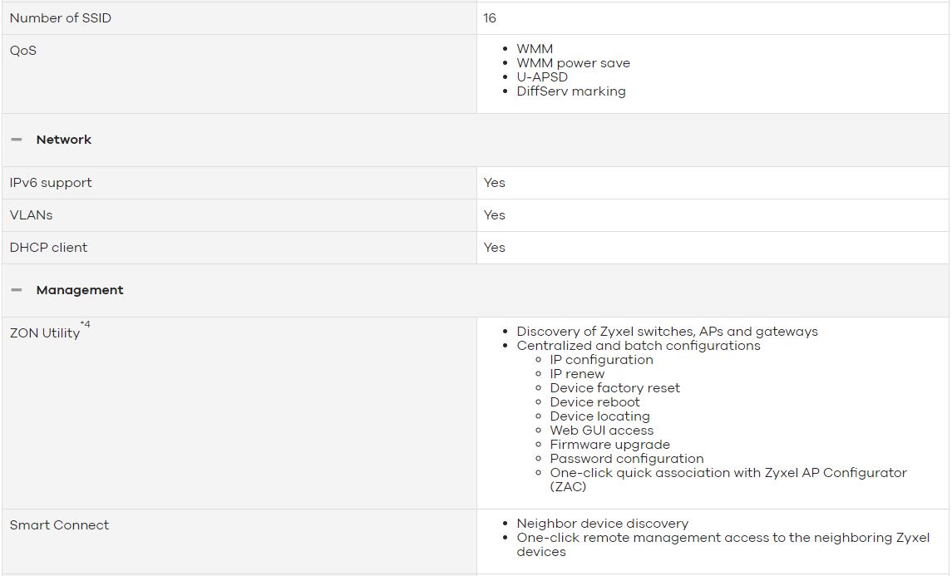Click the IPv6 support label
The height and width of the screenshot is (576, 952).
tap(51, 183)
